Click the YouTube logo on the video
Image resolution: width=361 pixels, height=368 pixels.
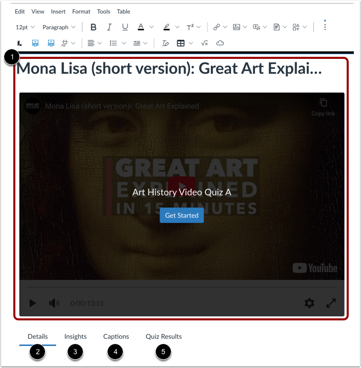point(315,268)
